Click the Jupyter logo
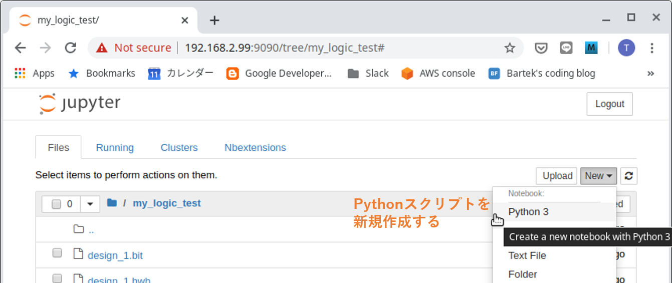 [80, 104]
